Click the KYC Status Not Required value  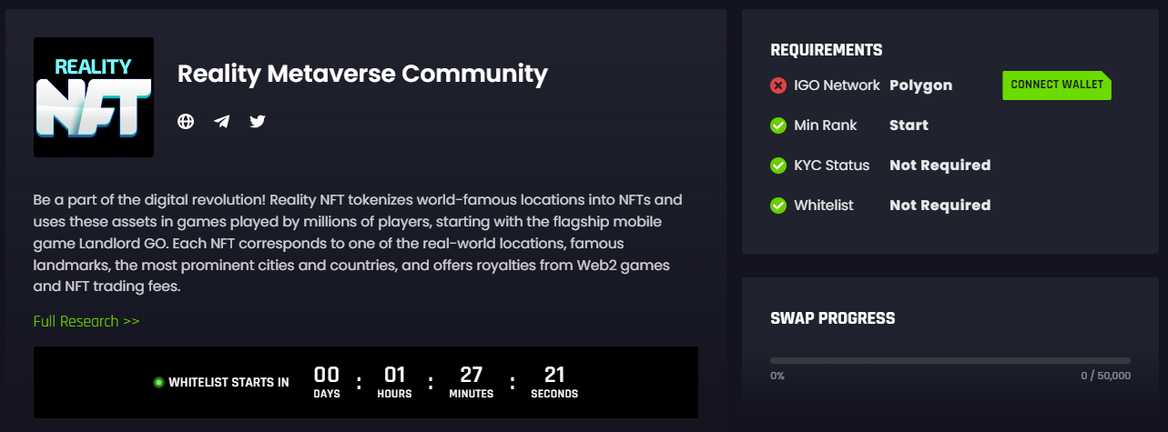point(939,166)
